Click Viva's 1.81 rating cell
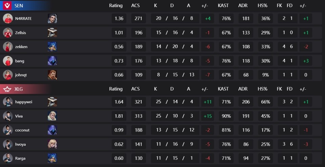This screenshot has height=167, width=325. pyautogui.click(x=119, y=116)
